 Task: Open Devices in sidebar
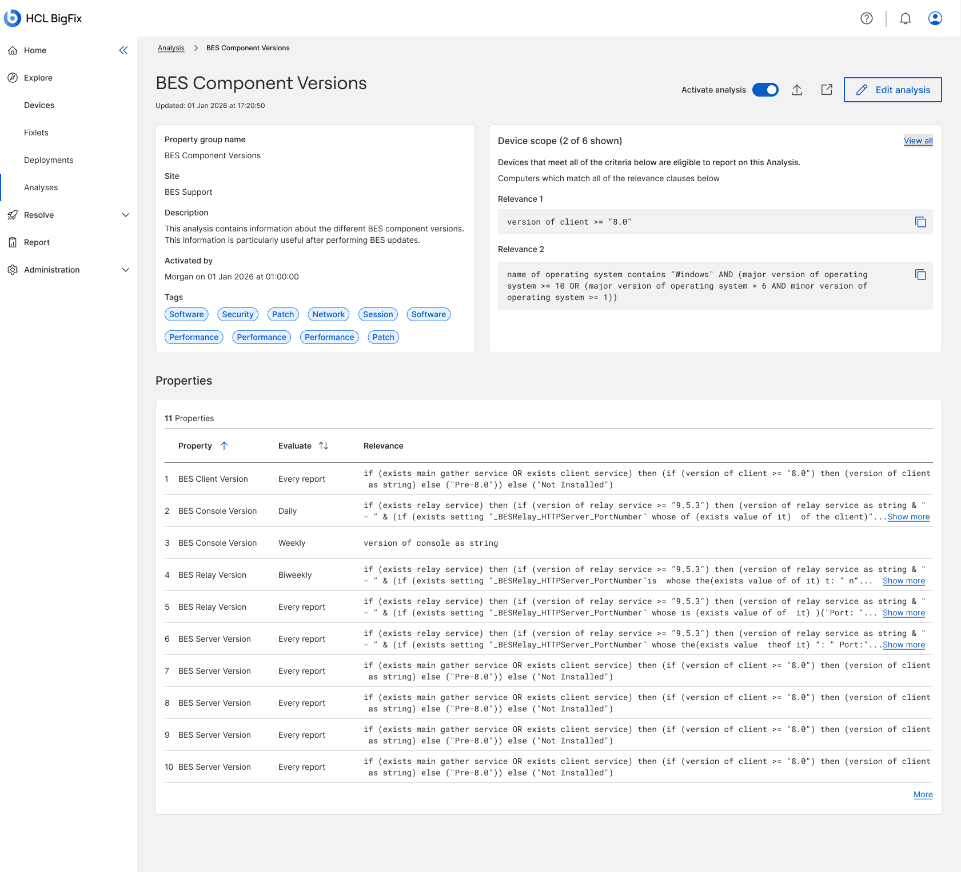pos(39,105)
